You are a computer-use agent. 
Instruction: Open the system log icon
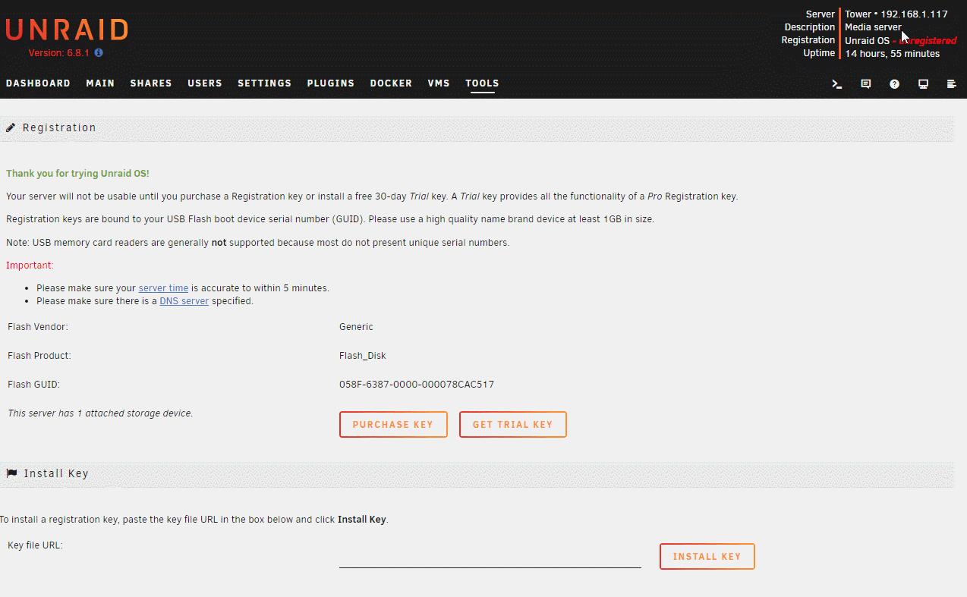click(951, 84)
